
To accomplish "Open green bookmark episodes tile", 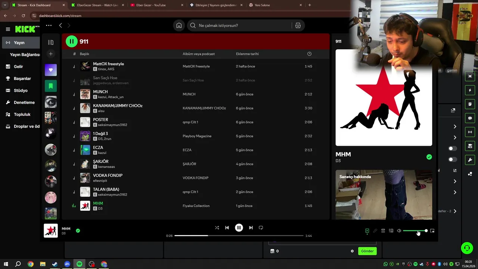I will click(x=51, y=86).
